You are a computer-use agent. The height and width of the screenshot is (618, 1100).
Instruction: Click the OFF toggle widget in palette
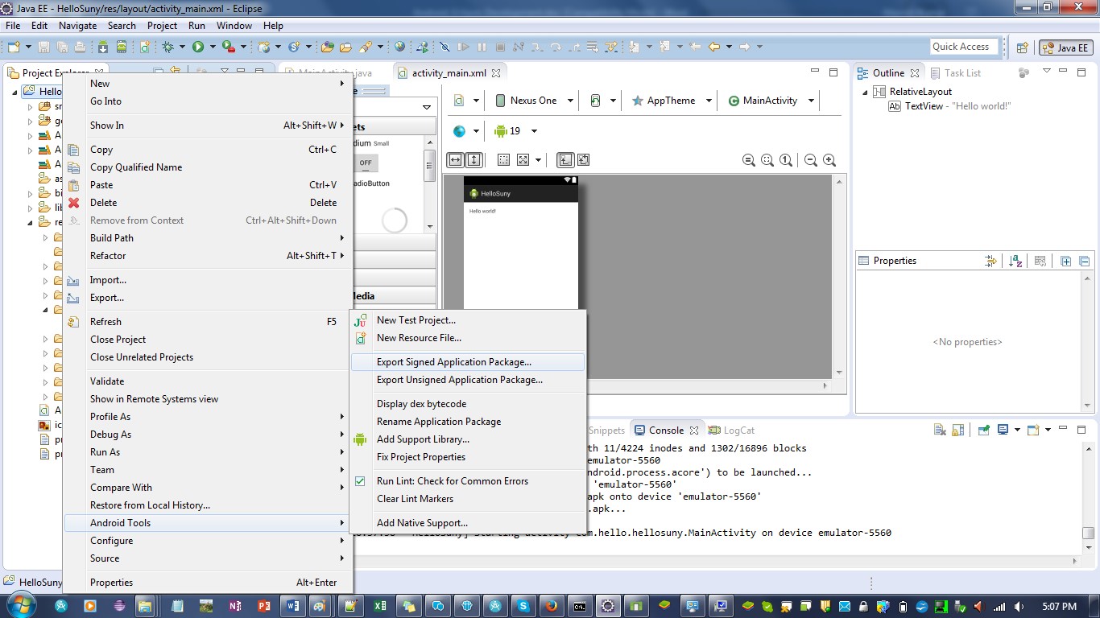tap(366, 163)
